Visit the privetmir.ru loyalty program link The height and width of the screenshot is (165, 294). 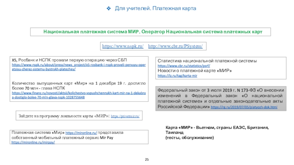point(125,116)
